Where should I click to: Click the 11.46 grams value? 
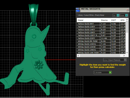click(x=104, y=38)
